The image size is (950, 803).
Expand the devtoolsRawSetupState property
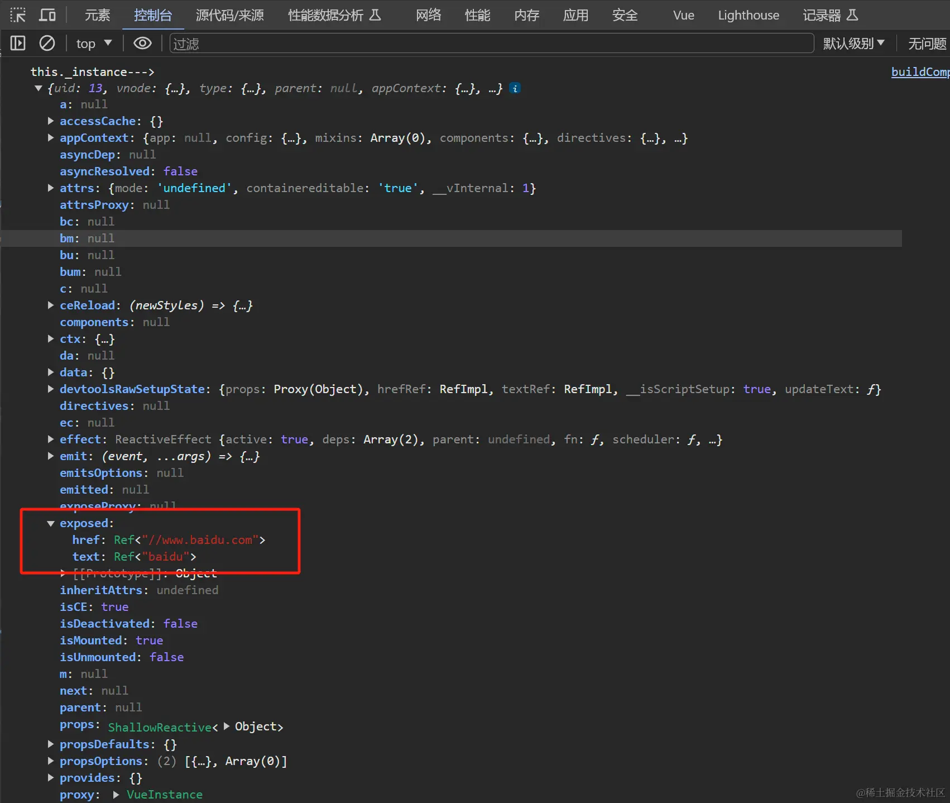pyautogui.click(x=51, y=389)
